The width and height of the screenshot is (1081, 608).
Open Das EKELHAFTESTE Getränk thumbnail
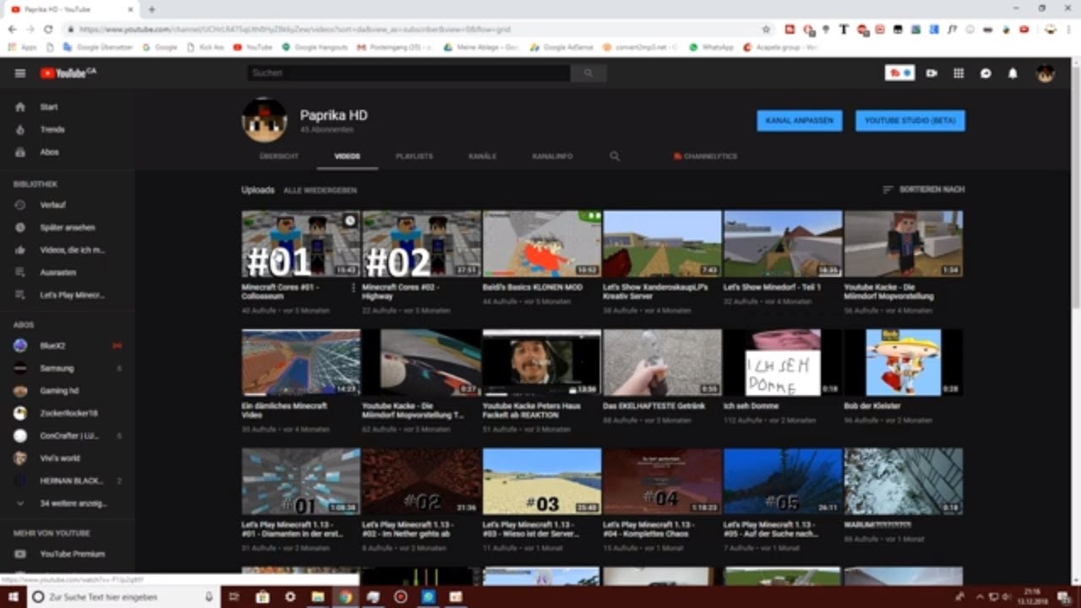(x=662, y=362)
